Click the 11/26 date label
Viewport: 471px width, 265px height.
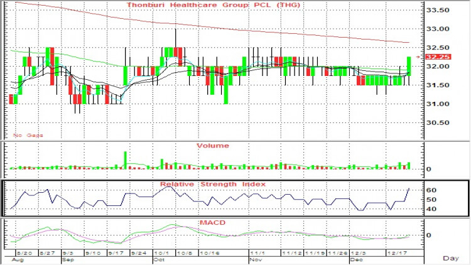338,253
